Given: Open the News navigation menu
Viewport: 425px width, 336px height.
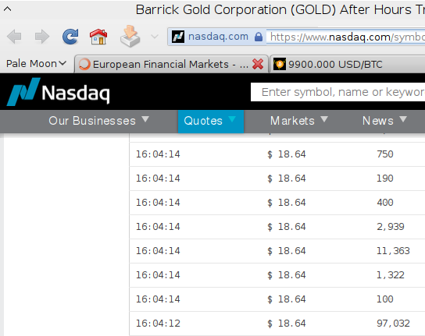Looking at the screenshot, I should (384, 121).
